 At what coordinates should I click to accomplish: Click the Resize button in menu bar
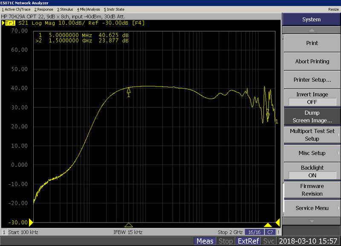(x=333, y=9)
